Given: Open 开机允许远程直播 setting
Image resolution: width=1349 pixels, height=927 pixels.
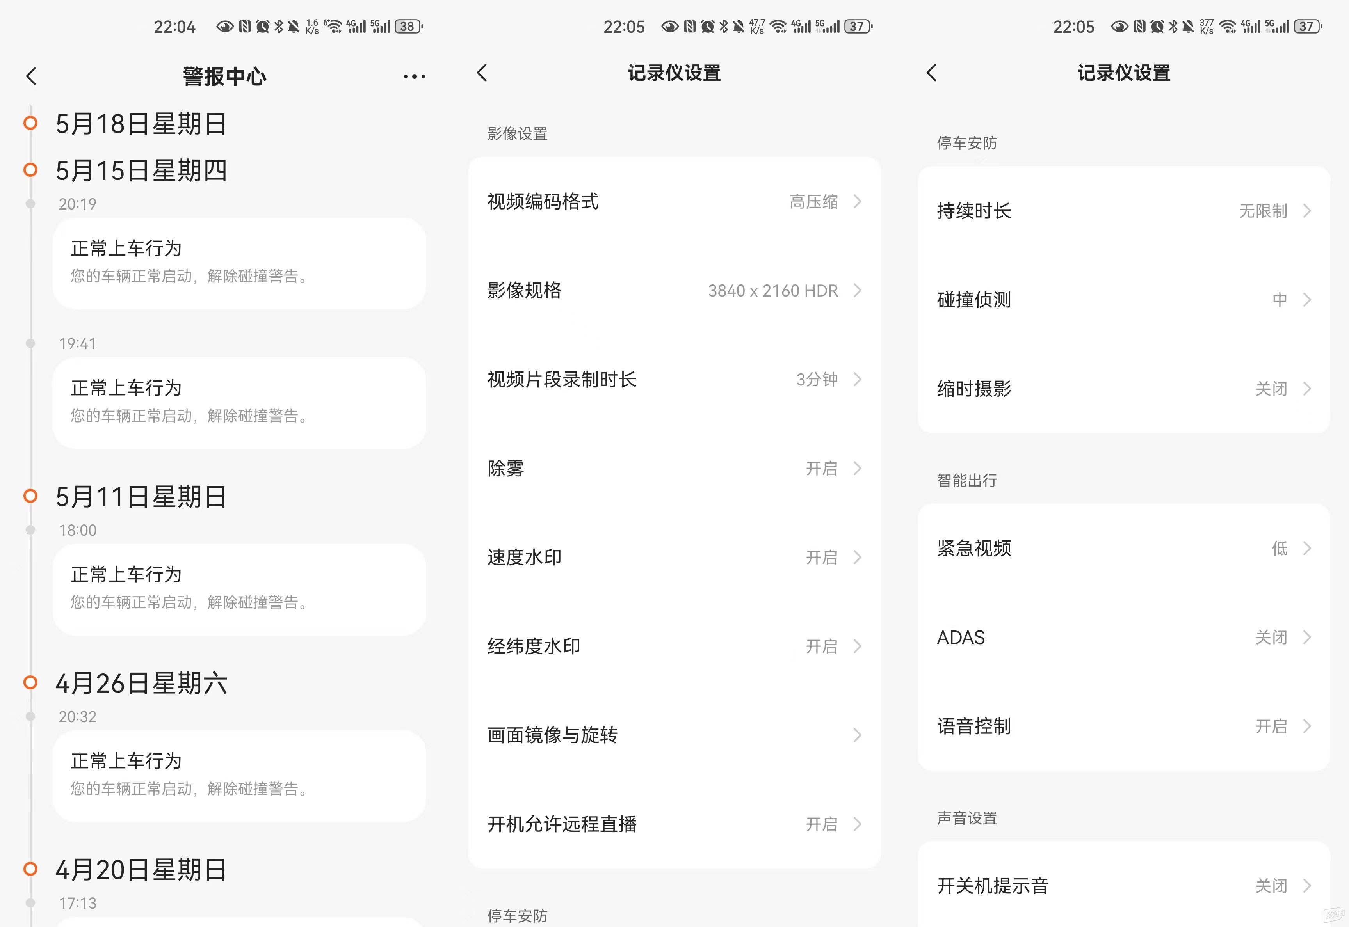Looking at the screenshot, I should tap(674, 824).
